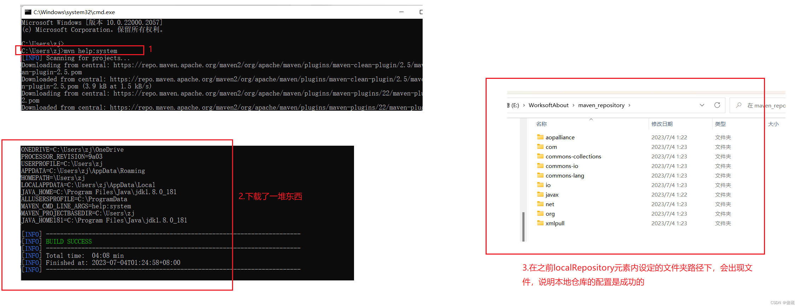This screenshot has height=308, width=800.
Task: Select the xmlpull folder name
Action: [555, 223]
